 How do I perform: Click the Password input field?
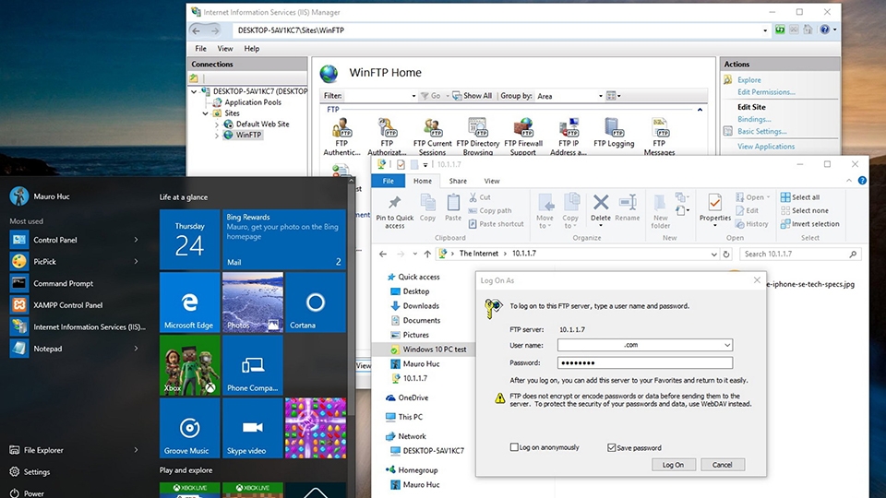644,362
